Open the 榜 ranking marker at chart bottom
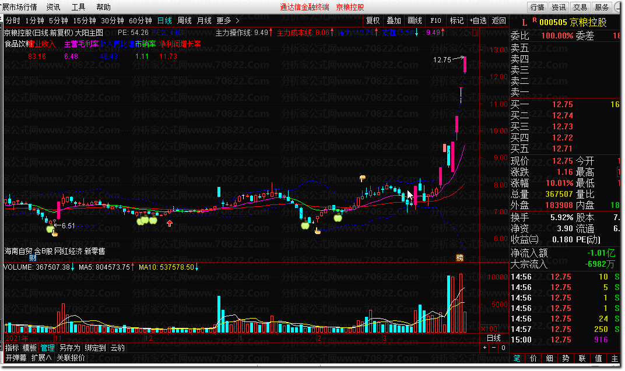 (459, 257)
